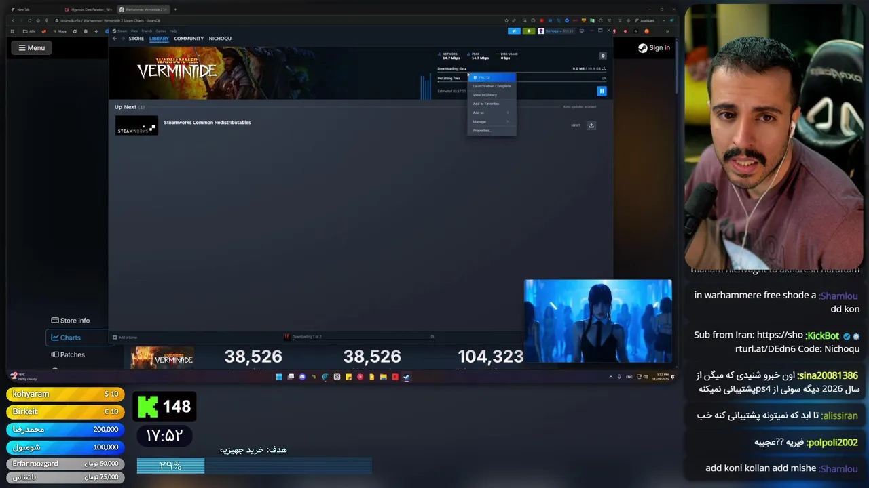869x488 pixels.
Task: Open Store info in SteamDB sidebar
Action: [71, 321]
